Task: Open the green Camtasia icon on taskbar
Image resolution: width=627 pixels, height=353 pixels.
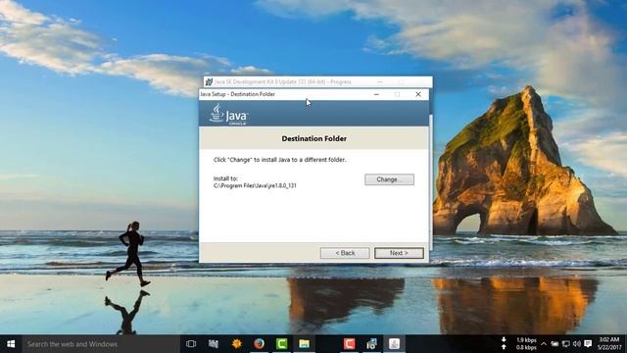Action: (281, 344)
